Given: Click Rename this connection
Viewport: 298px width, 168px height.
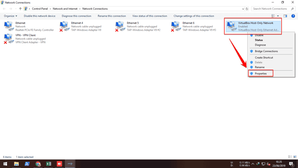Looking at the screenshot, I should pyautogui.click(x=112, y=16).
